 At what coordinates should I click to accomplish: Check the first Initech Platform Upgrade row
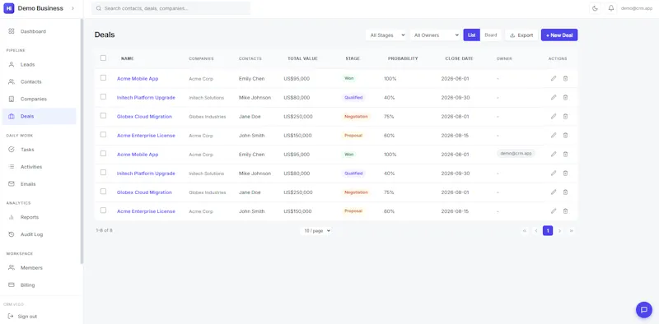click(103, 97)
